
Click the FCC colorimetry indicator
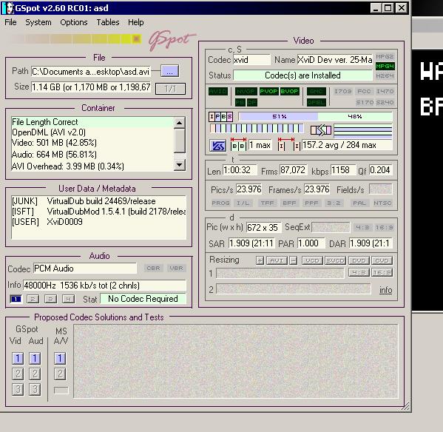point(364,91)
